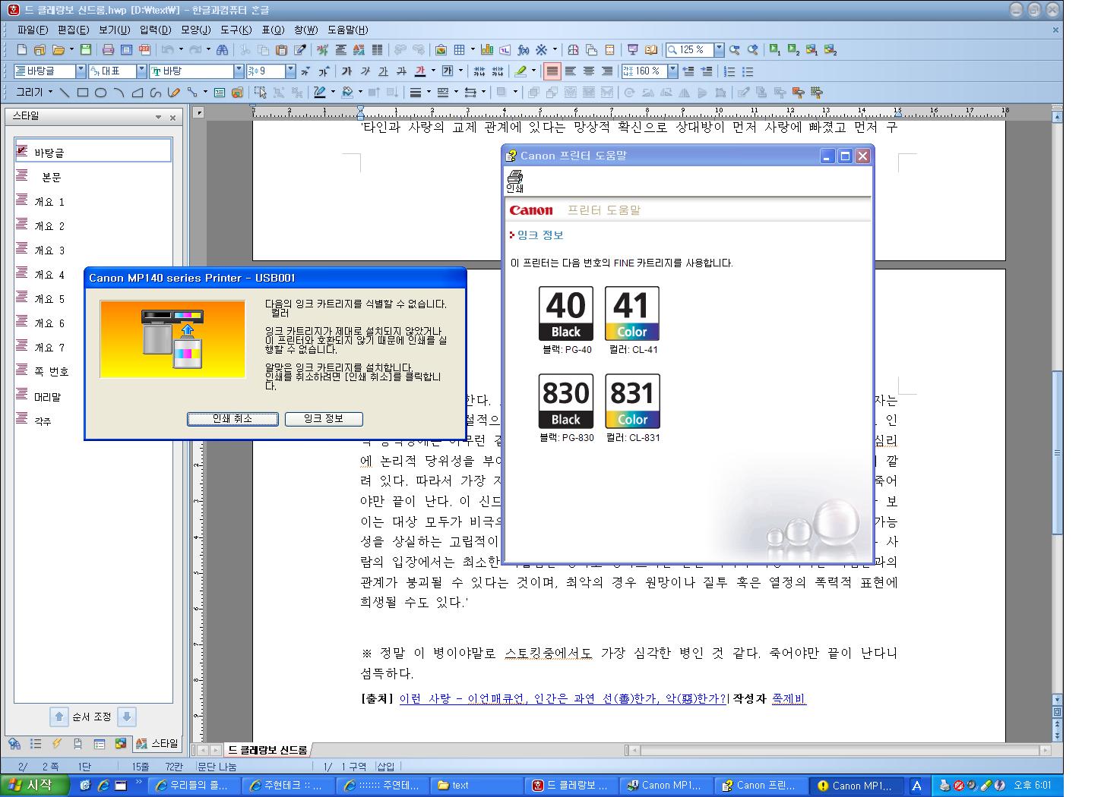Switch to the 스타일 tab in side panel
This screenshot has width=1101, height=797.
pyautogui.click(x=157, y=744)
